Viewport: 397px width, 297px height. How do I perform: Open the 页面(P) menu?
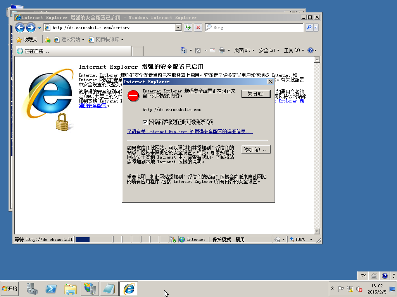coord(244,51)
